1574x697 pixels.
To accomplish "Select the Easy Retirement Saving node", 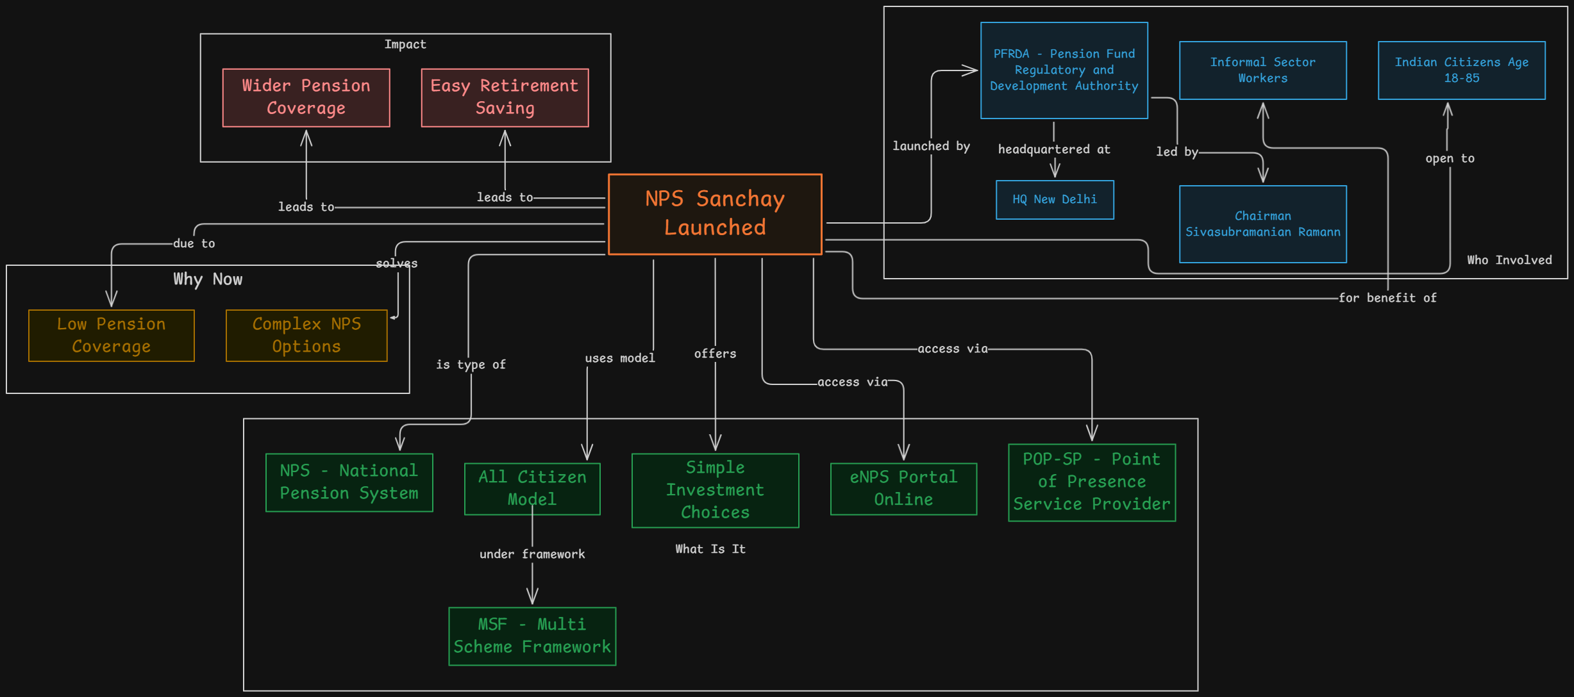I will click(x=505, y=97).
